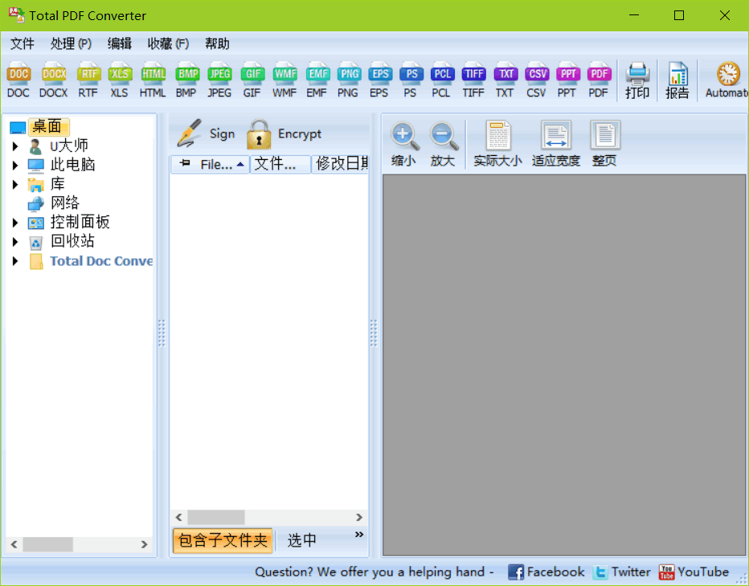Open the 打印 print tool
749x586 pixels.
pyautogui.click(x=638, y=80)
